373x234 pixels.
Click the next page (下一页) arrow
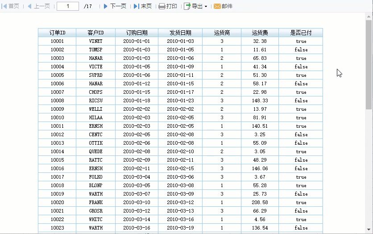coord(106,6)
